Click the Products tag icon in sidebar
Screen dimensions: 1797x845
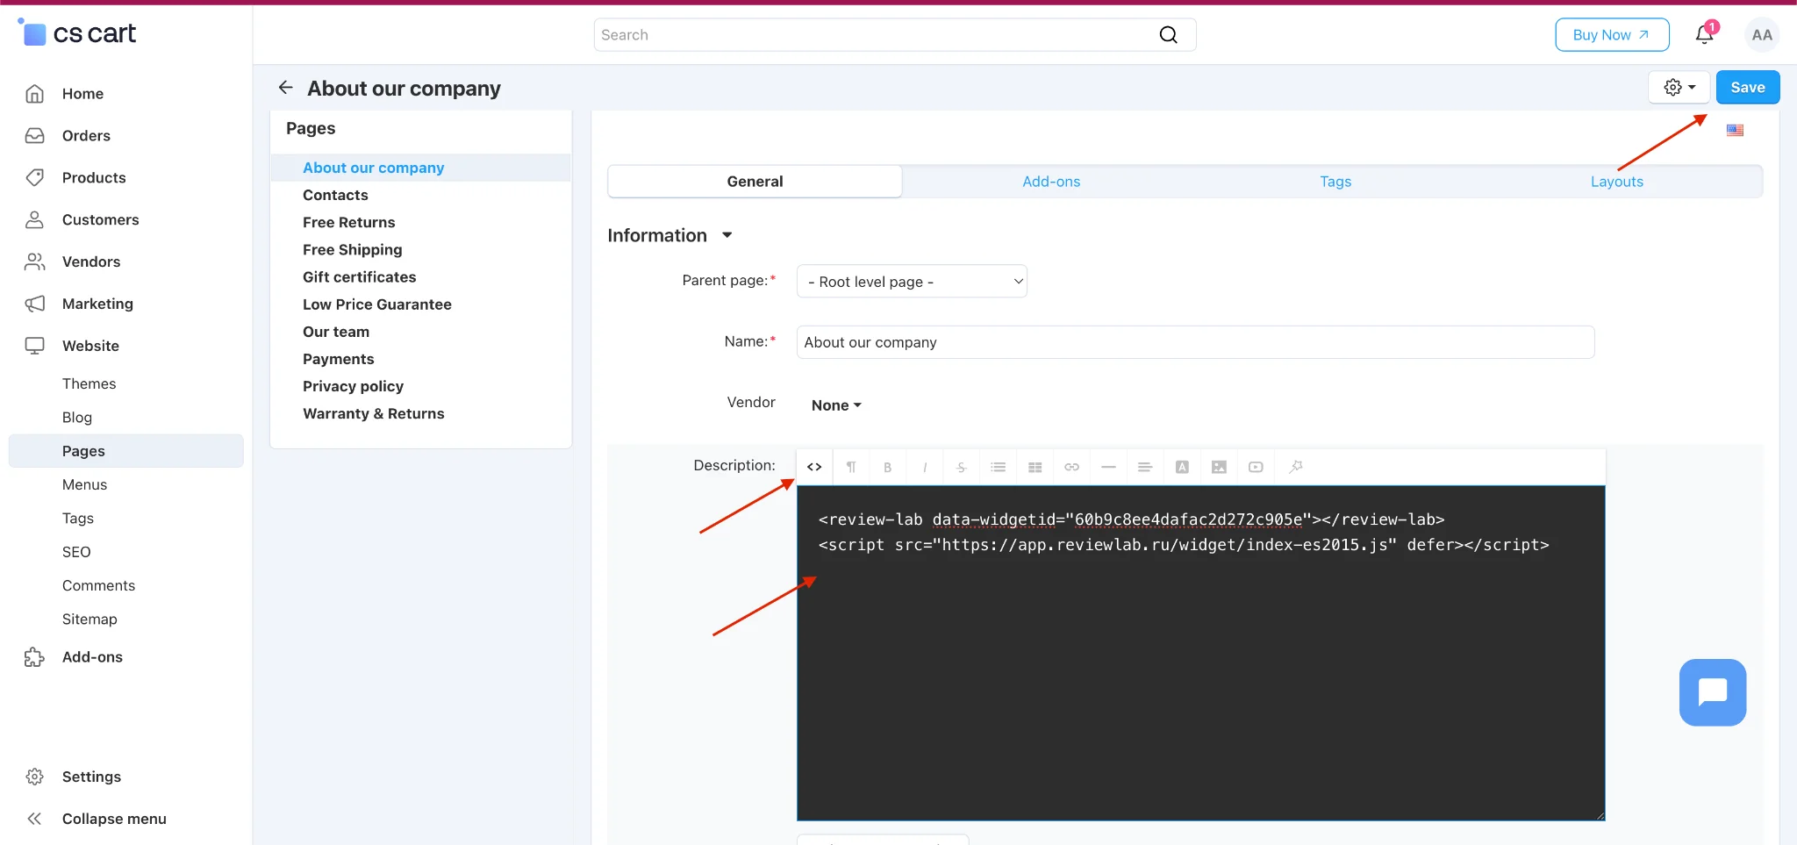(35, 178)
